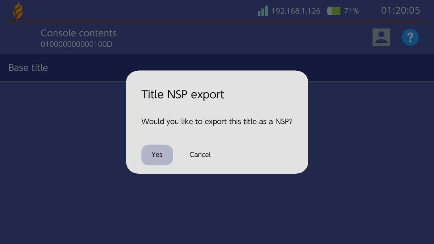Click the Console contents heading
The image size is (434, 244).
79,33
